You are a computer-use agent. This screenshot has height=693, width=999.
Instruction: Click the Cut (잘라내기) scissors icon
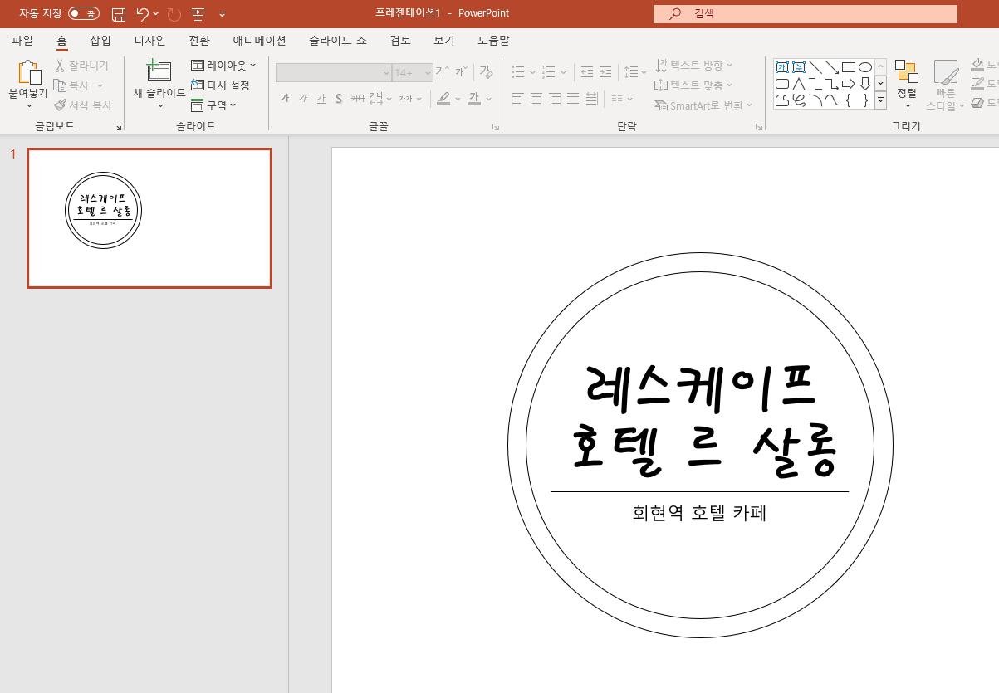[x=60, y=66]
